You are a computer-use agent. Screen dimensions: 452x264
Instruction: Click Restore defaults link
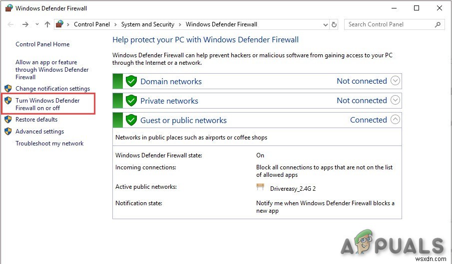(x=36, y=120)
